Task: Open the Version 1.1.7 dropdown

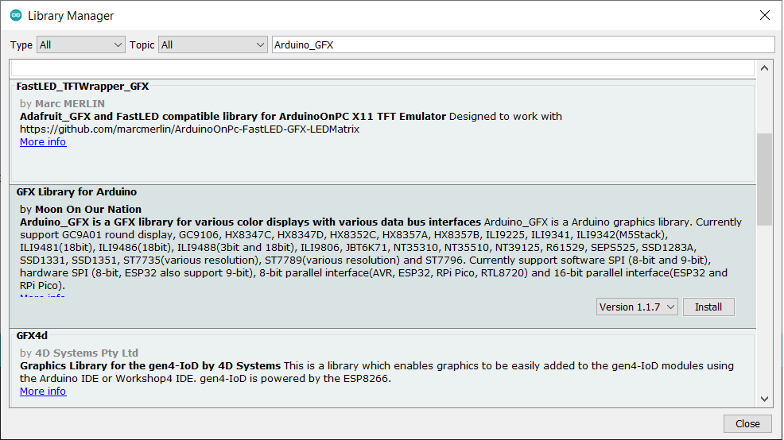Action: [637, 307]
